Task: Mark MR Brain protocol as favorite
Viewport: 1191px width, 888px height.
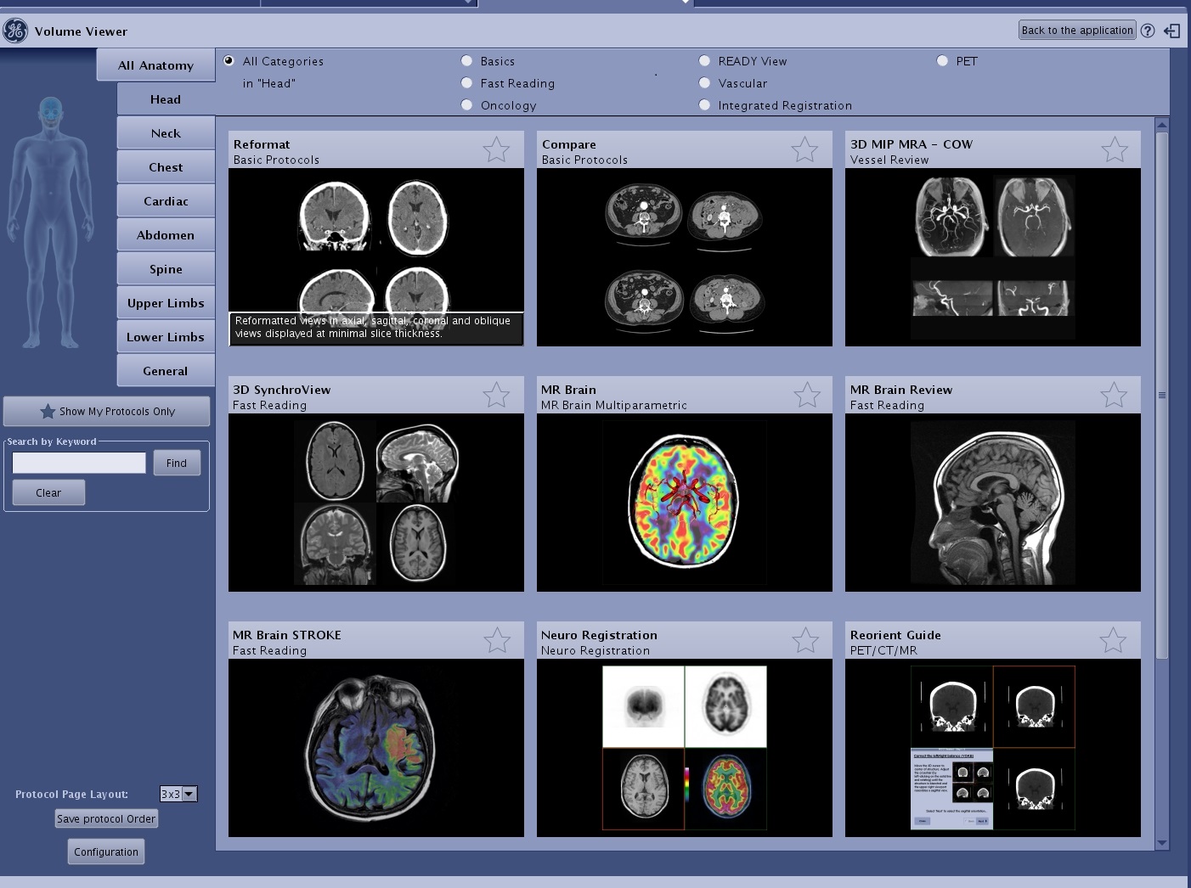Action: [x=806, y=395]
